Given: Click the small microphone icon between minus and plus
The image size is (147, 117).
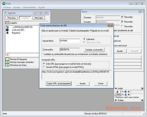Looking at the screenshot, I should [126, 94].
